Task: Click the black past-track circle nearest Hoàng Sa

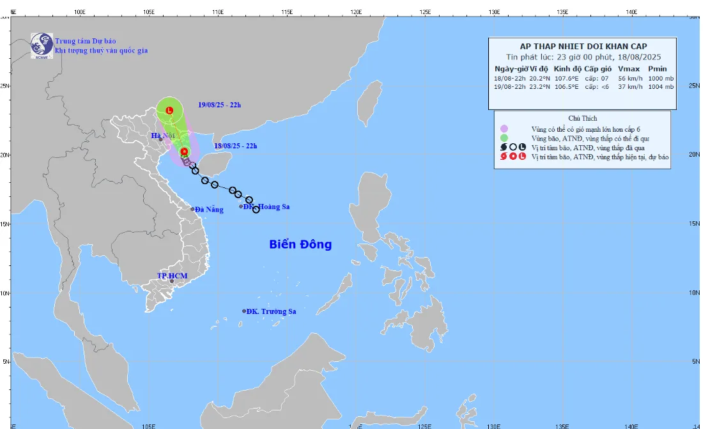Action: [256, 209]
